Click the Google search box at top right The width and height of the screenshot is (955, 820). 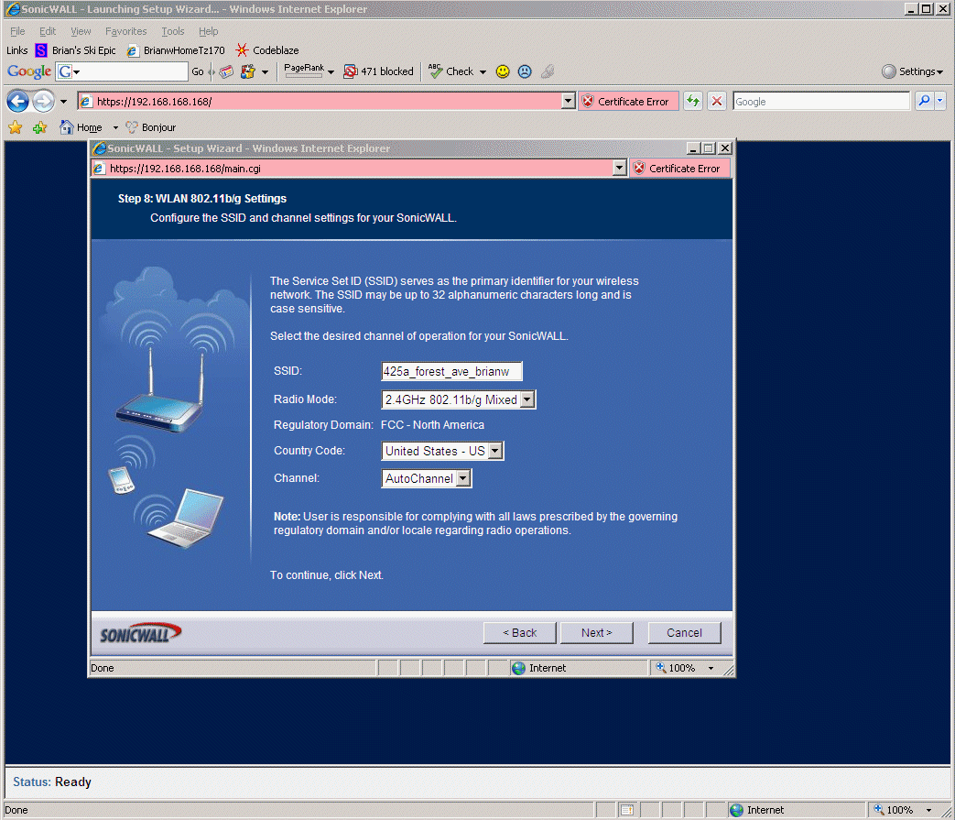(x=820, y=101)
